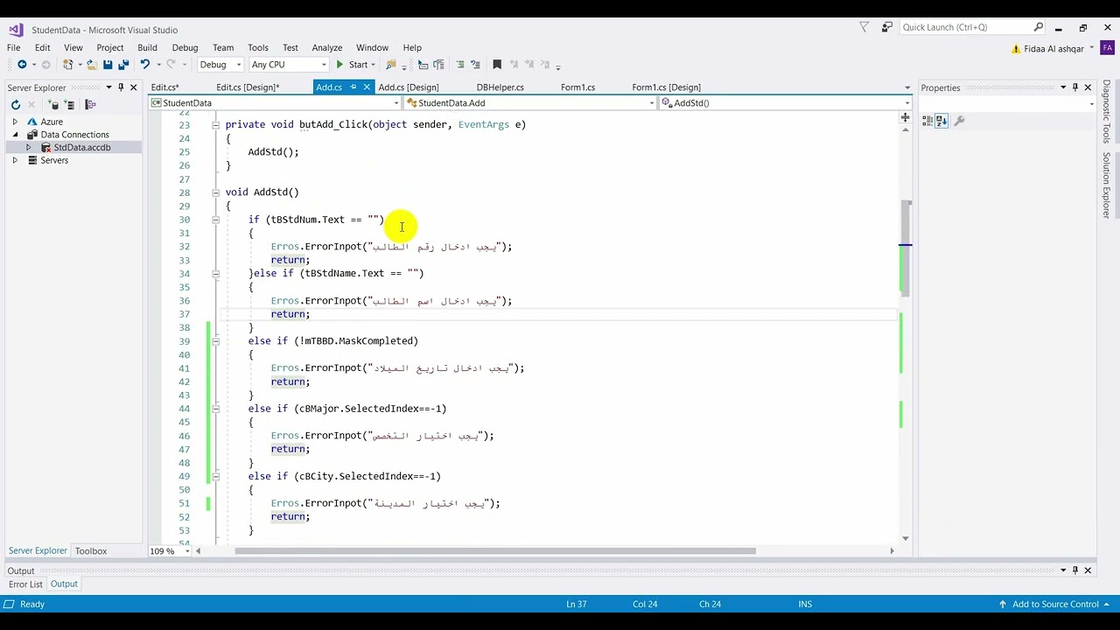Refresh the Server Explorer
Image resolution: width=1120 pixels, height=630 pixels.
pyautogui.click(x=16, y=105)
